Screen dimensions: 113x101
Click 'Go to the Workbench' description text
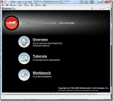pos(42,77)
